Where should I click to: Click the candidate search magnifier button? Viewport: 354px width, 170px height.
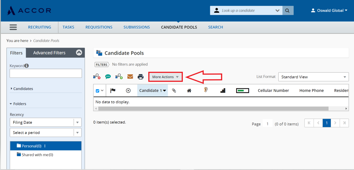pyautogui.click(x=288, y=10)
